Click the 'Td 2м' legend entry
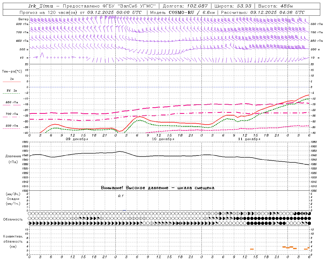324x259 pixels. [x=12, y=91]
